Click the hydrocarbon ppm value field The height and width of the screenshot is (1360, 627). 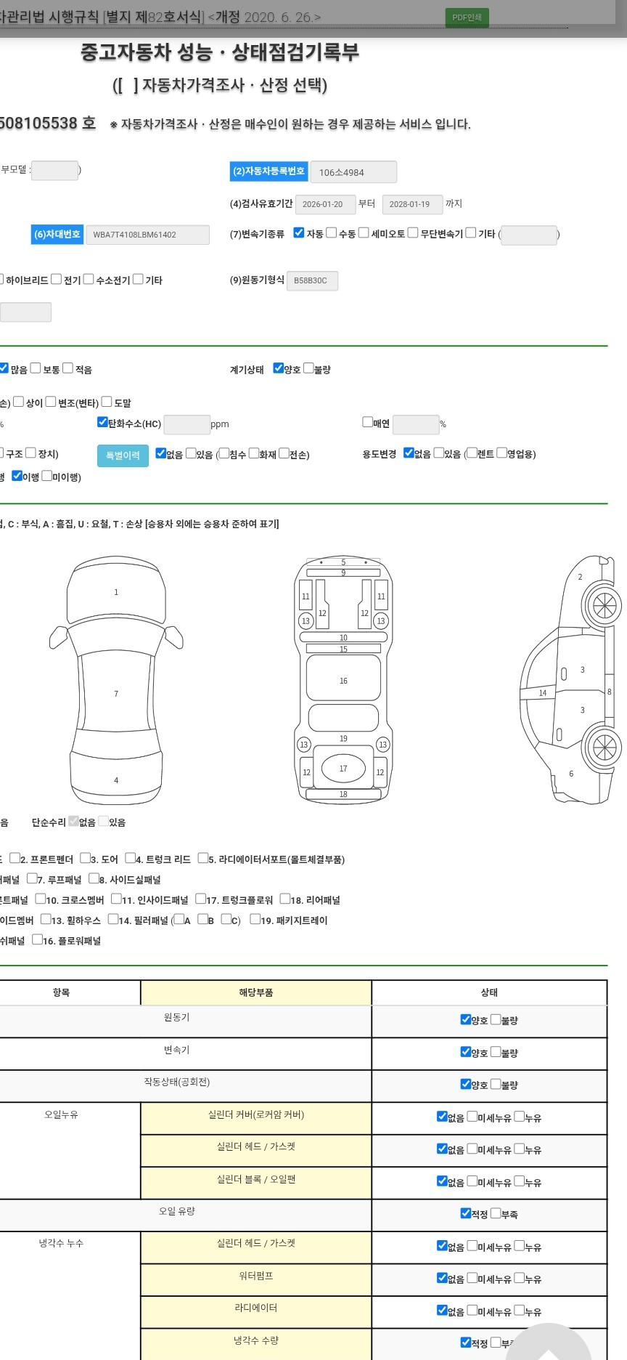pyautogui.click(x=187, y=424)
